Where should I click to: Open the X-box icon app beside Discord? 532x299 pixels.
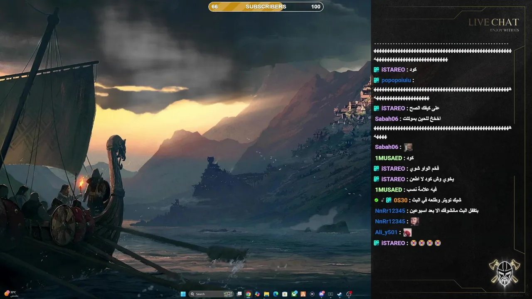[x=330, y=294]
